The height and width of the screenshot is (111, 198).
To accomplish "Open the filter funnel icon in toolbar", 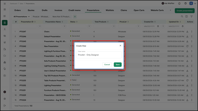I will (191, 16).
